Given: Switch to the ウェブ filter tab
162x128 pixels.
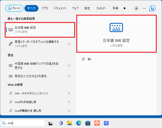Looking at the screenshot, I should (x=75, y=8).
